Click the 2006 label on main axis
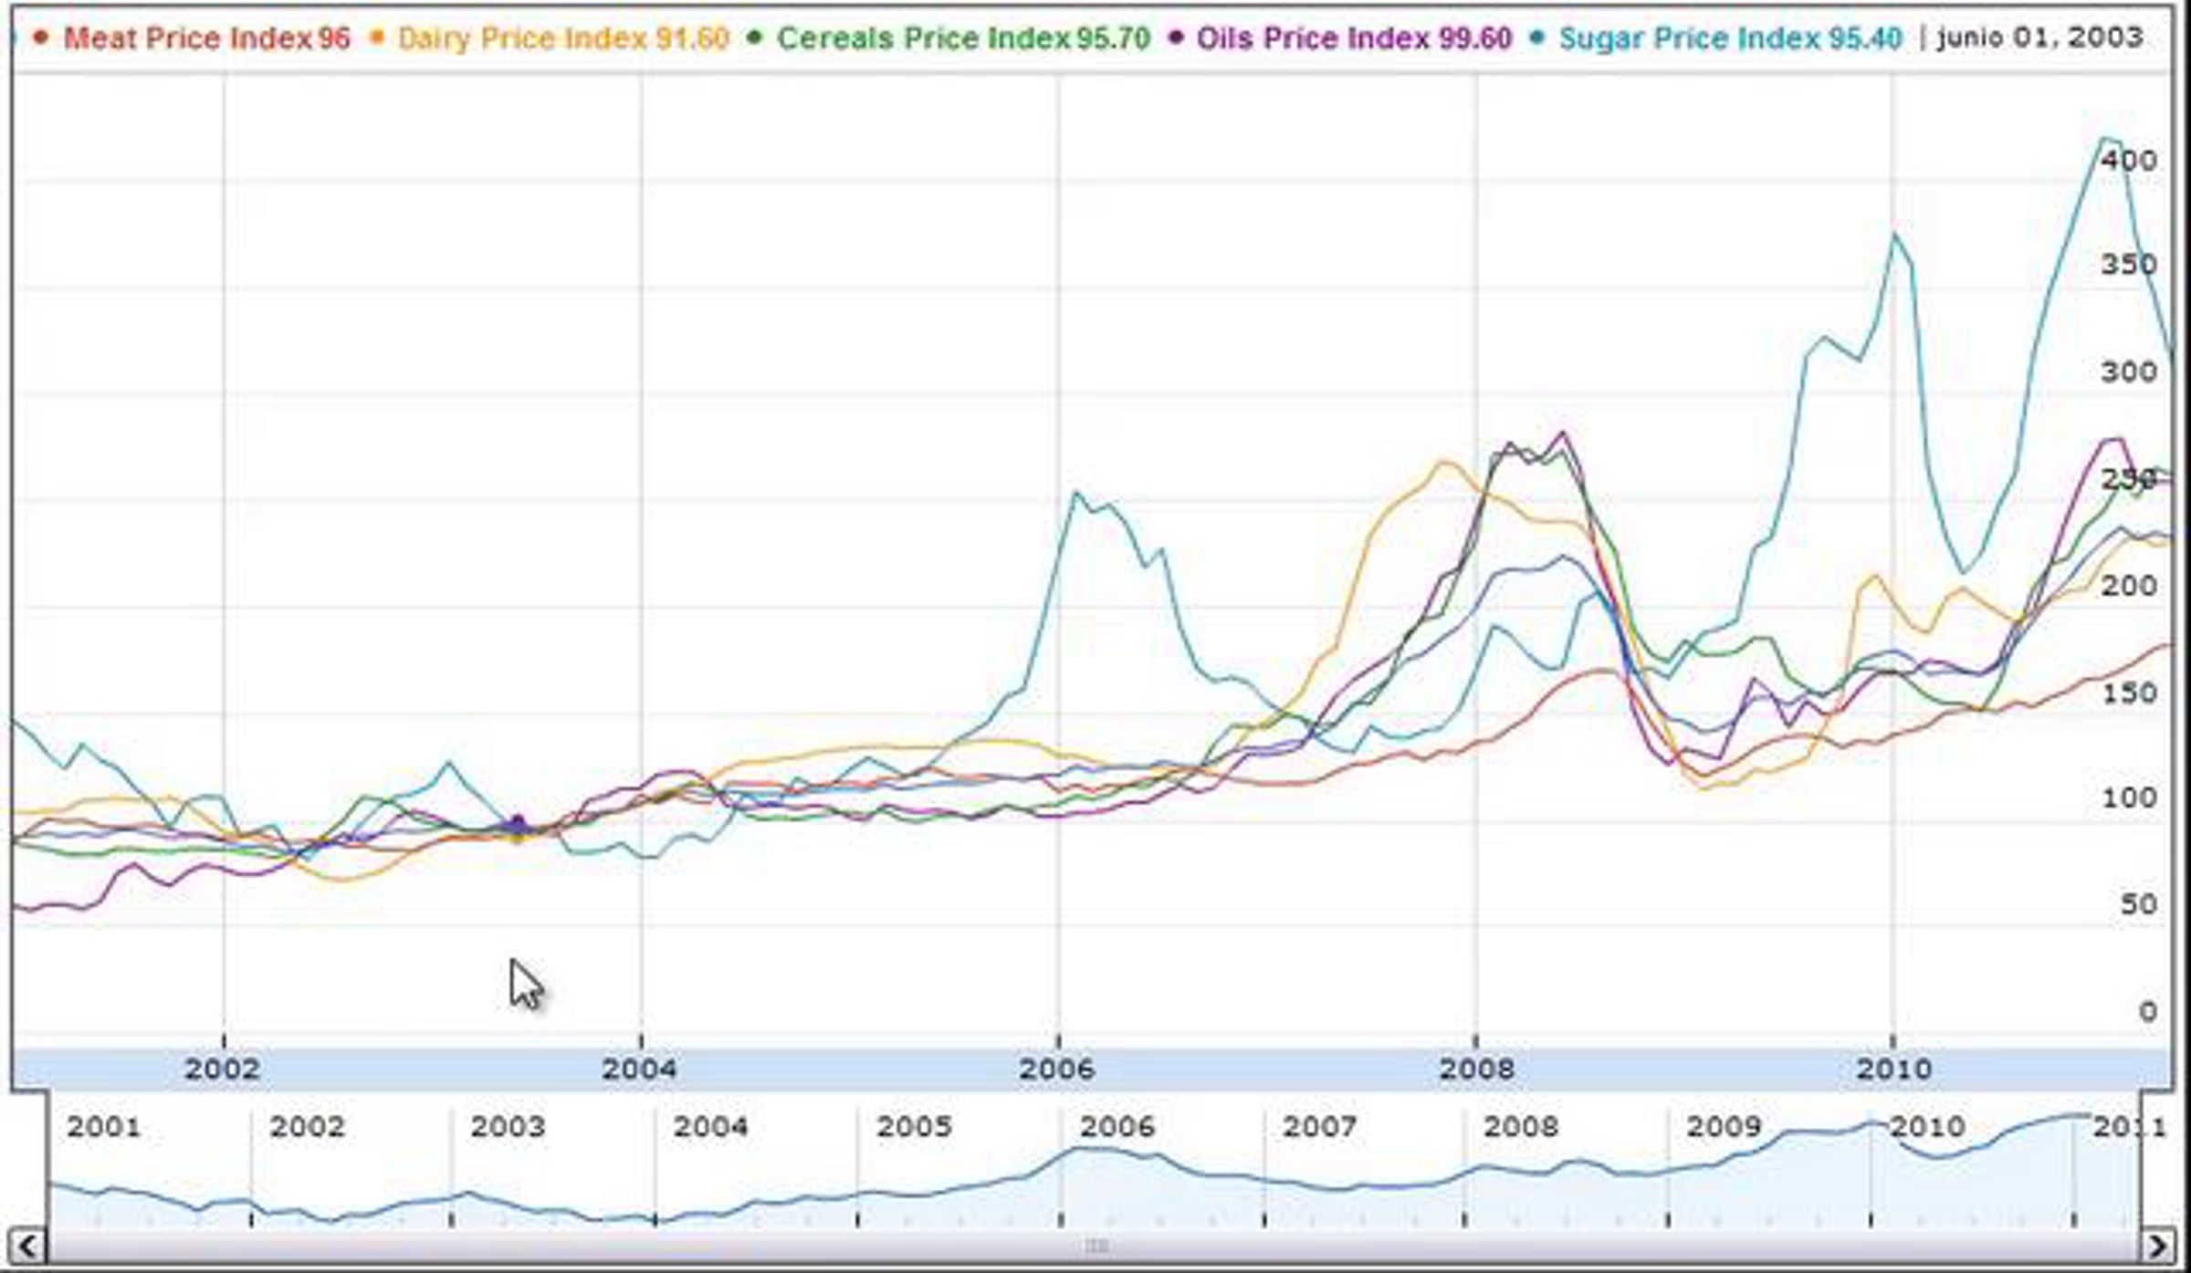The height and width of the screenshot is (1273, 2191). (x=1056, y=1069)
